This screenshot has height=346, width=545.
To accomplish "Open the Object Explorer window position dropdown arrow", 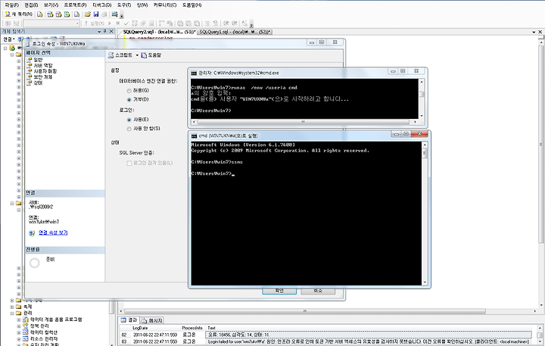I will 99,31.
